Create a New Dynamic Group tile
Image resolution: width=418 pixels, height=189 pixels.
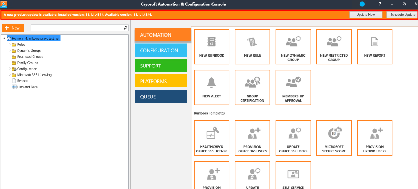click(293, 47)
